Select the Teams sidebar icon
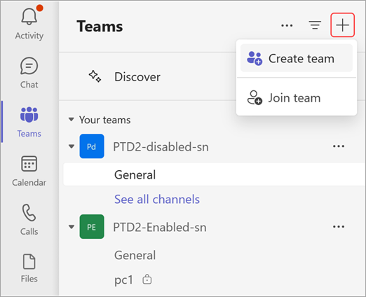The height and width of the screenshot is (297, 366). [x=29, y=122]
